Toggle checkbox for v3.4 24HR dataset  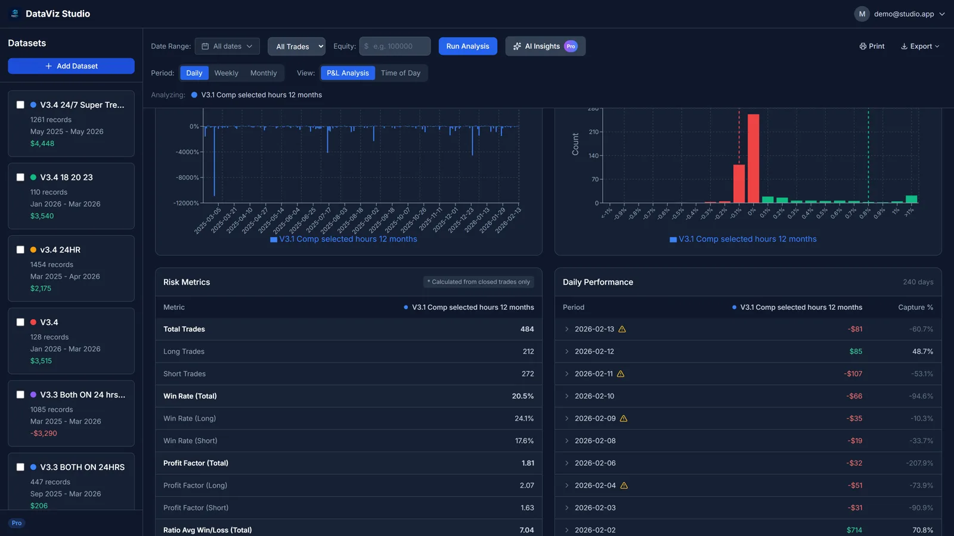click(20, 250)
